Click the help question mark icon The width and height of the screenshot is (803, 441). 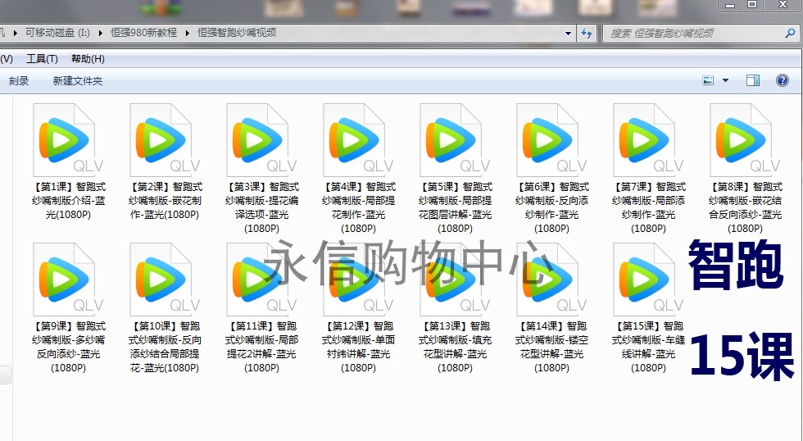coord(782,80)
